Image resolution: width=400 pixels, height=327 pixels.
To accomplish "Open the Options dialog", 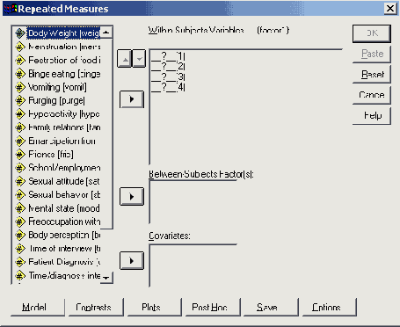I will coord(330,307).
